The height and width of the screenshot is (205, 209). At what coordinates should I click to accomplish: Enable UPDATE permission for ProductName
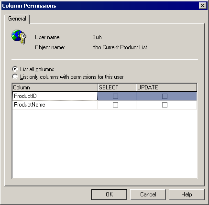click(165, 105)
